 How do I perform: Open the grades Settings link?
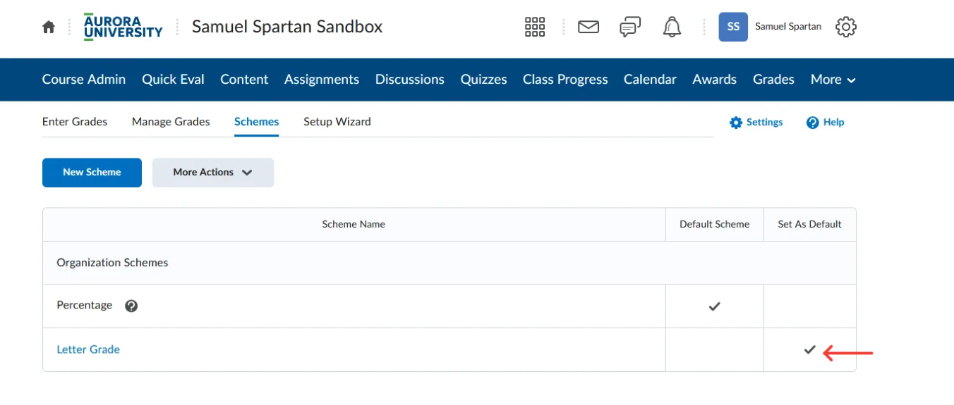[756, 123]
